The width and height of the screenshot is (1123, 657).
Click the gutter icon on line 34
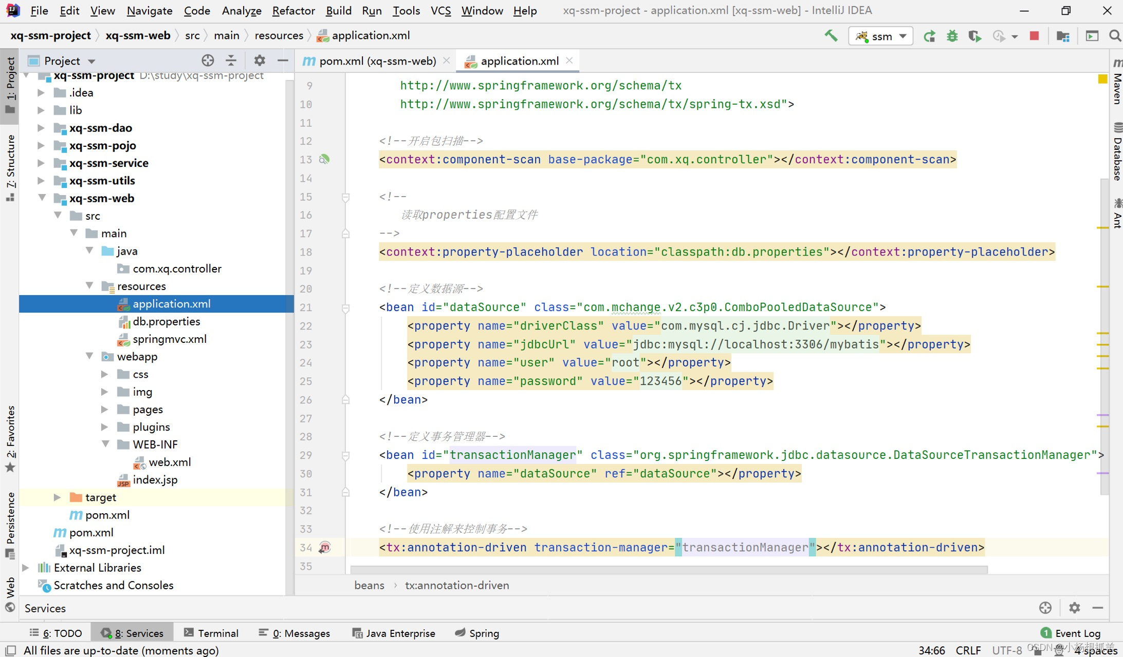(x=324, y=547)
